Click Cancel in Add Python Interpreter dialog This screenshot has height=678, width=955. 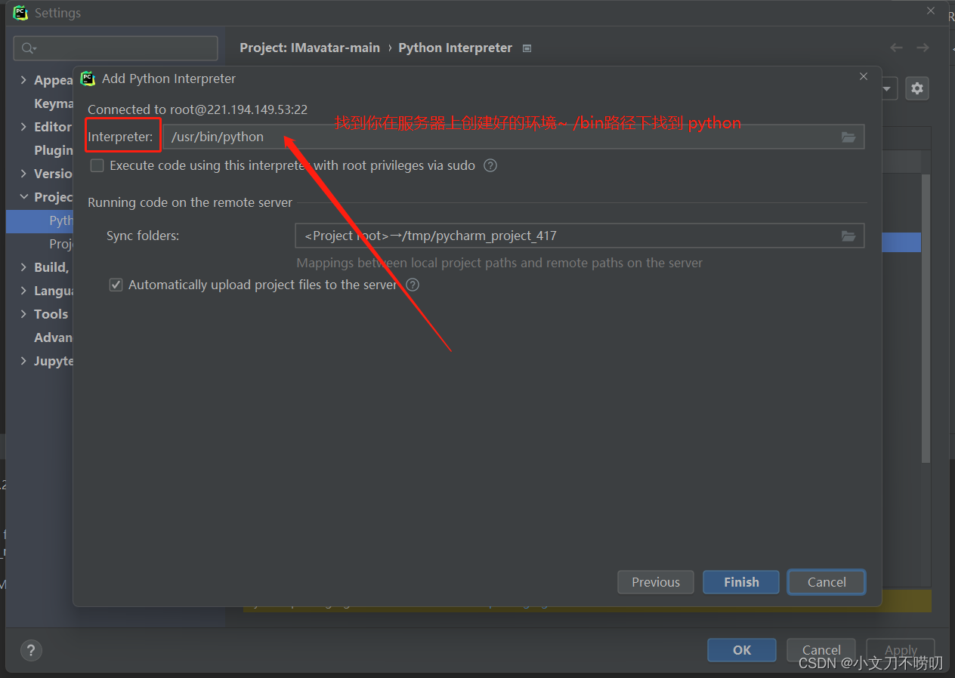click(x=827, y=582)
